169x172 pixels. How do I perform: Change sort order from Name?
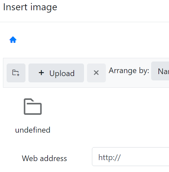click(160, 71)
